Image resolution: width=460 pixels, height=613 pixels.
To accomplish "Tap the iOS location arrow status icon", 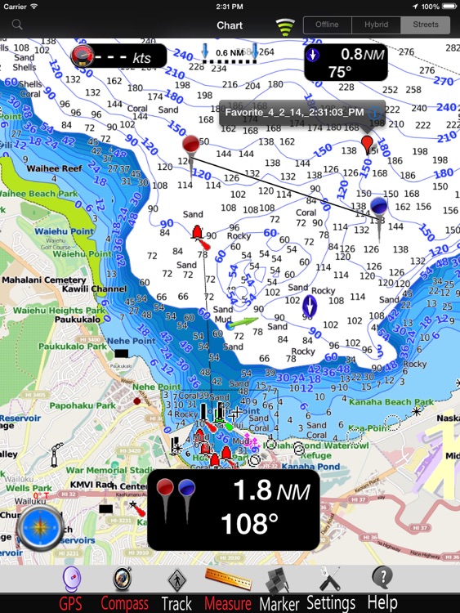I will [x=415, y=7].
